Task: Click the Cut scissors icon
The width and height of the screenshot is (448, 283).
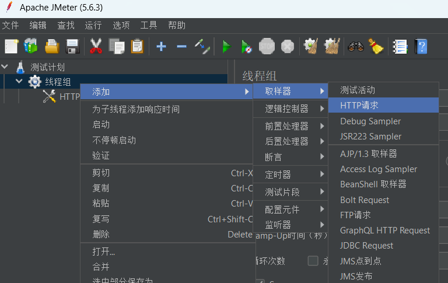Action: tap(96, 46)
